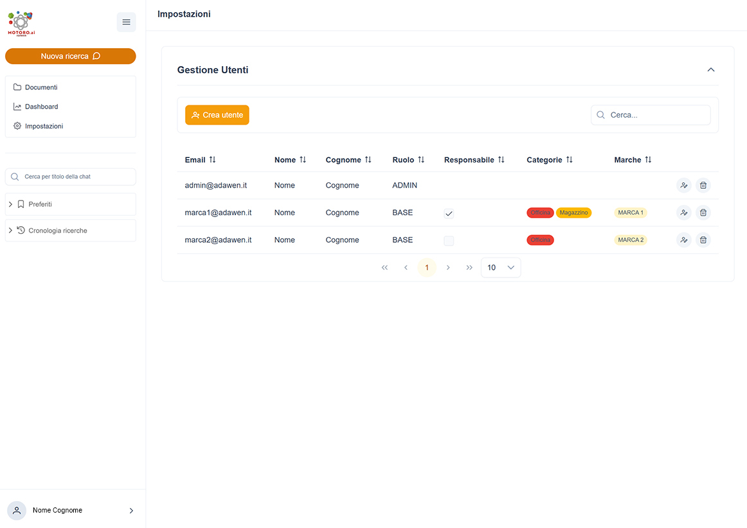Click the Cerca user search field

point(651,115)
